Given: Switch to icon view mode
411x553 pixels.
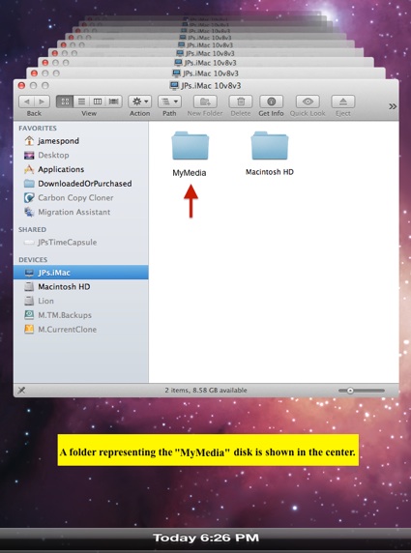Looking at the screenshot, I should pos(65,102).
